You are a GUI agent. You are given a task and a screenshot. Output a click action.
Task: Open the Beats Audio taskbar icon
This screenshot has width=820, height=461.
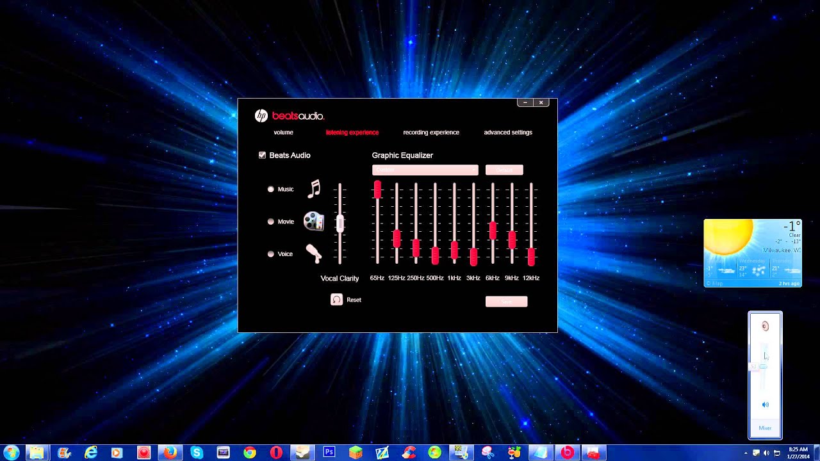(567, 453)
